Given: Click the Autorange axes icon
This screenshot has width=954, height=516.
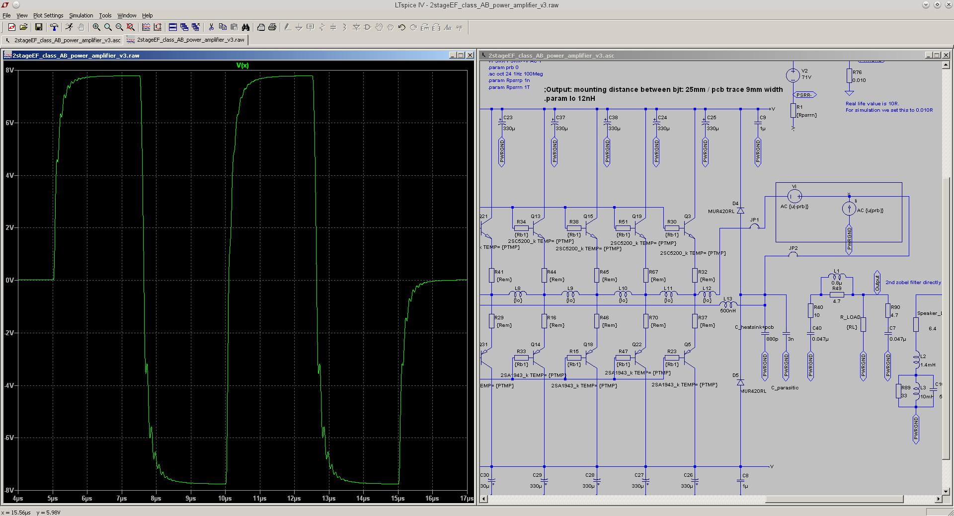Looking at the screenshot, I should click(158, 27).
